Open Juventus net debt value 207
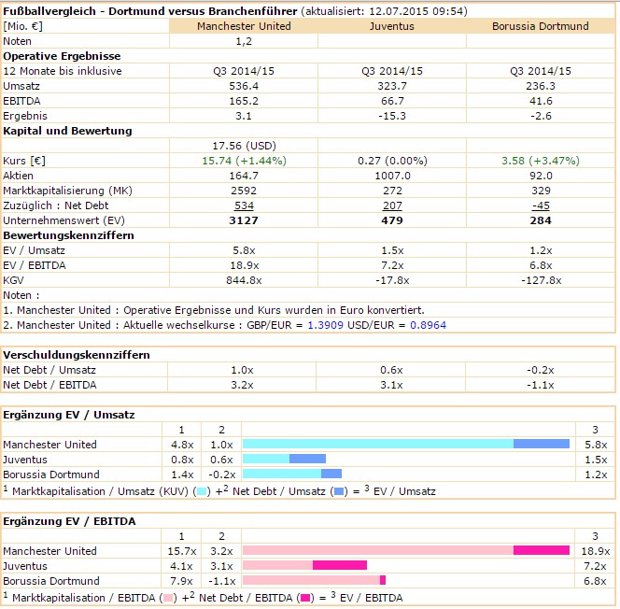 392,205
